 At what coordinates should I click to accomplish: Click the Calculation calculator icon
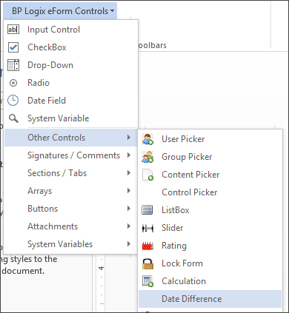pyautogui.click(x=147, y=281)
